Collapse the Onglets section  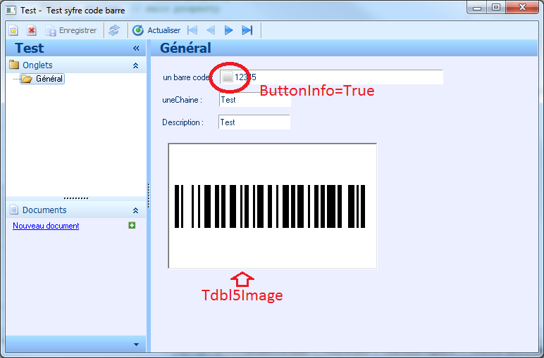[x=136, y=65]
